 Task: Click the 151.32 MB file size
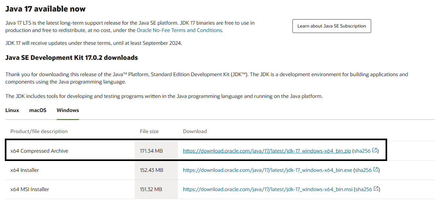(x=151, y=189)
